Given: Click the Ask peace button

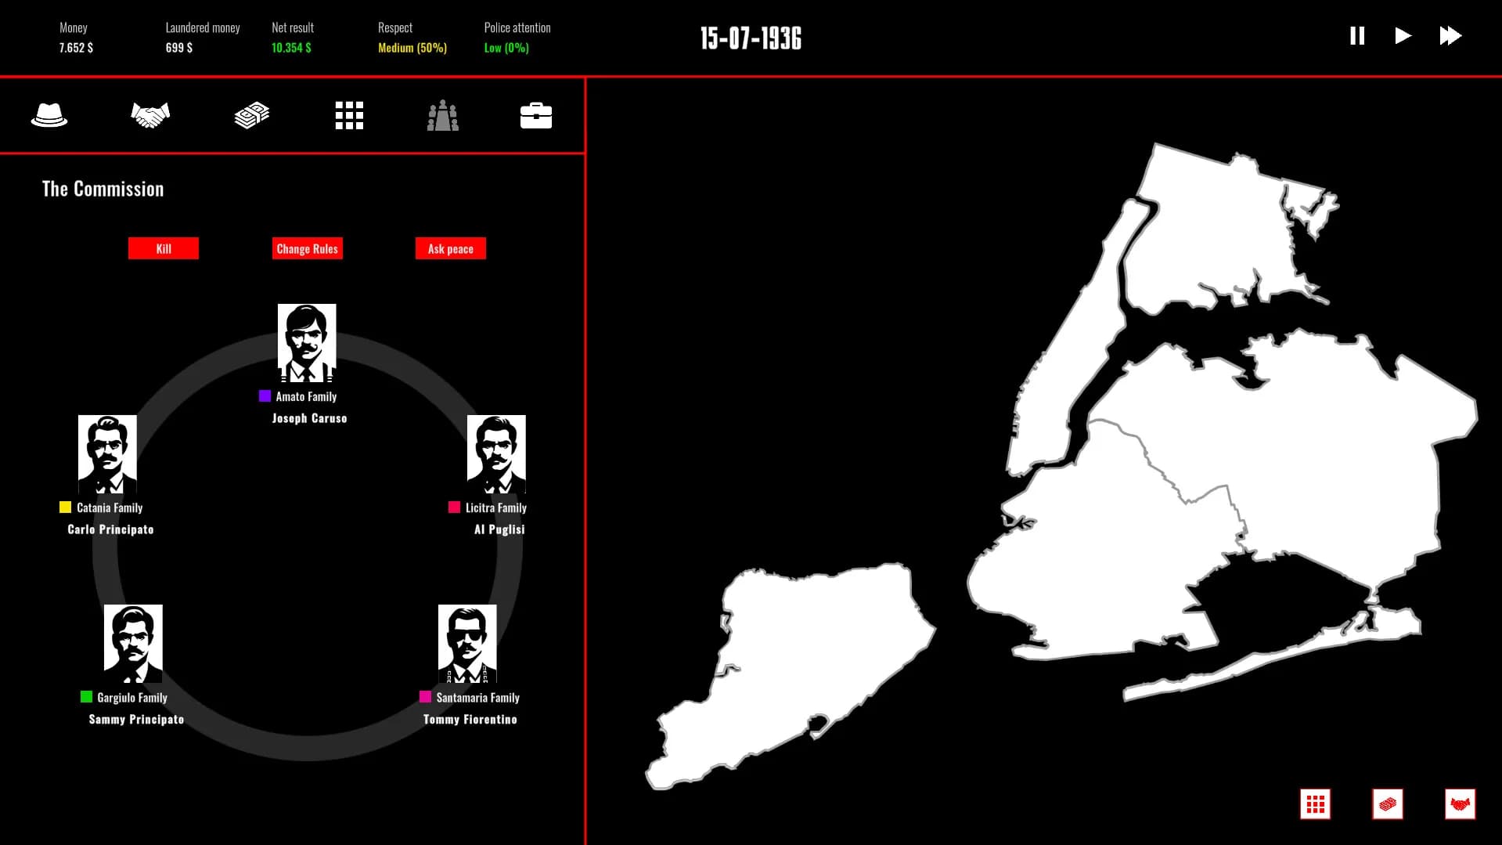Looking at the screenshot, I should (451, 248).
